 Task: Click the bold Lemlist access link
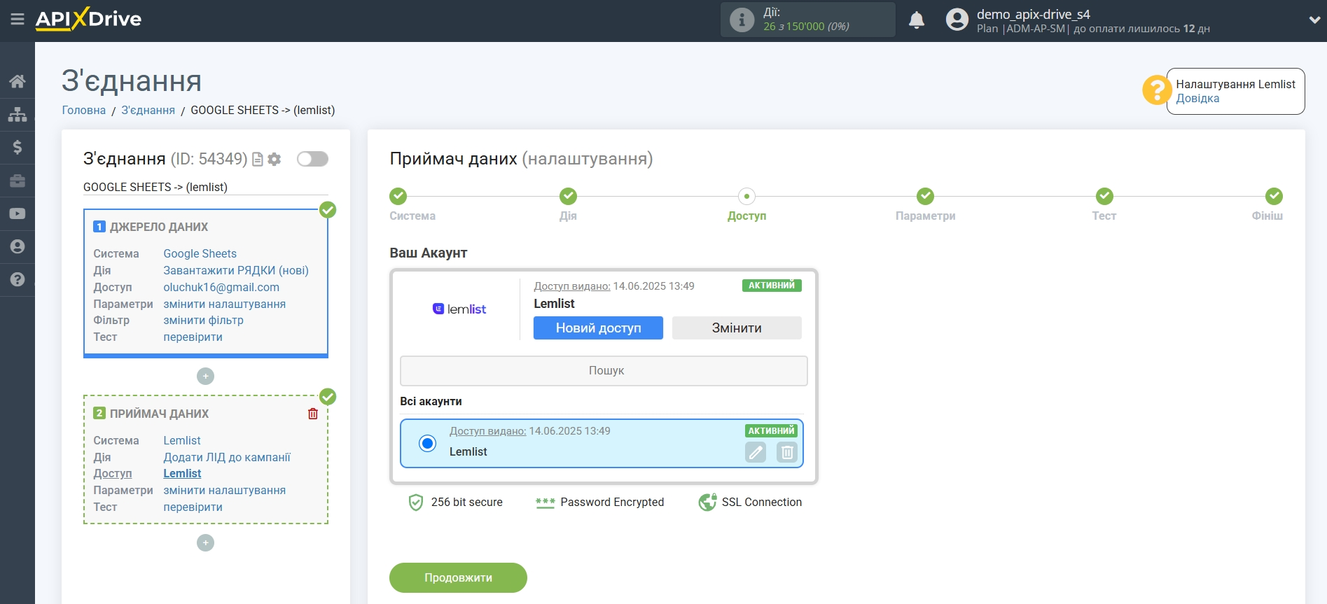[x=182, y=473]
